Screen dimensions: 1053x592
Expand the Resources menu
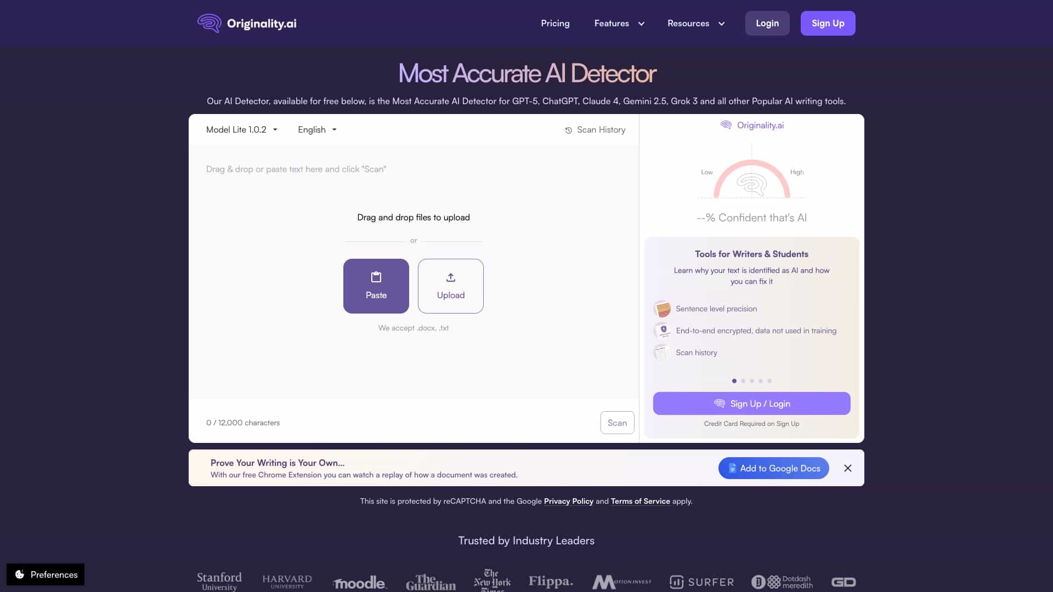tap(696, 24)
